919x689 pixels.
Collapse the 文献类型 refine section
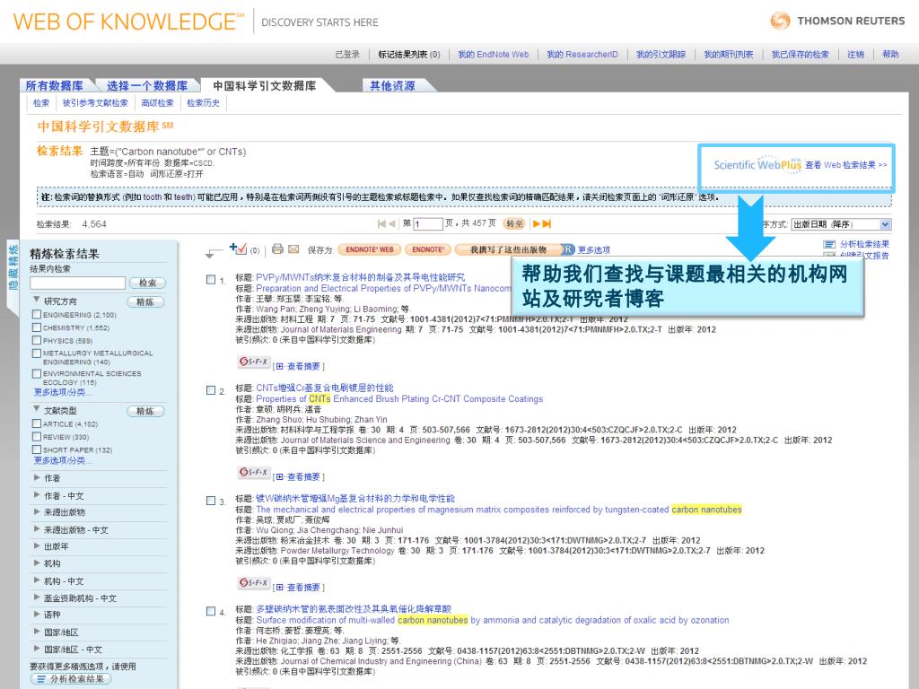point(37,409)
